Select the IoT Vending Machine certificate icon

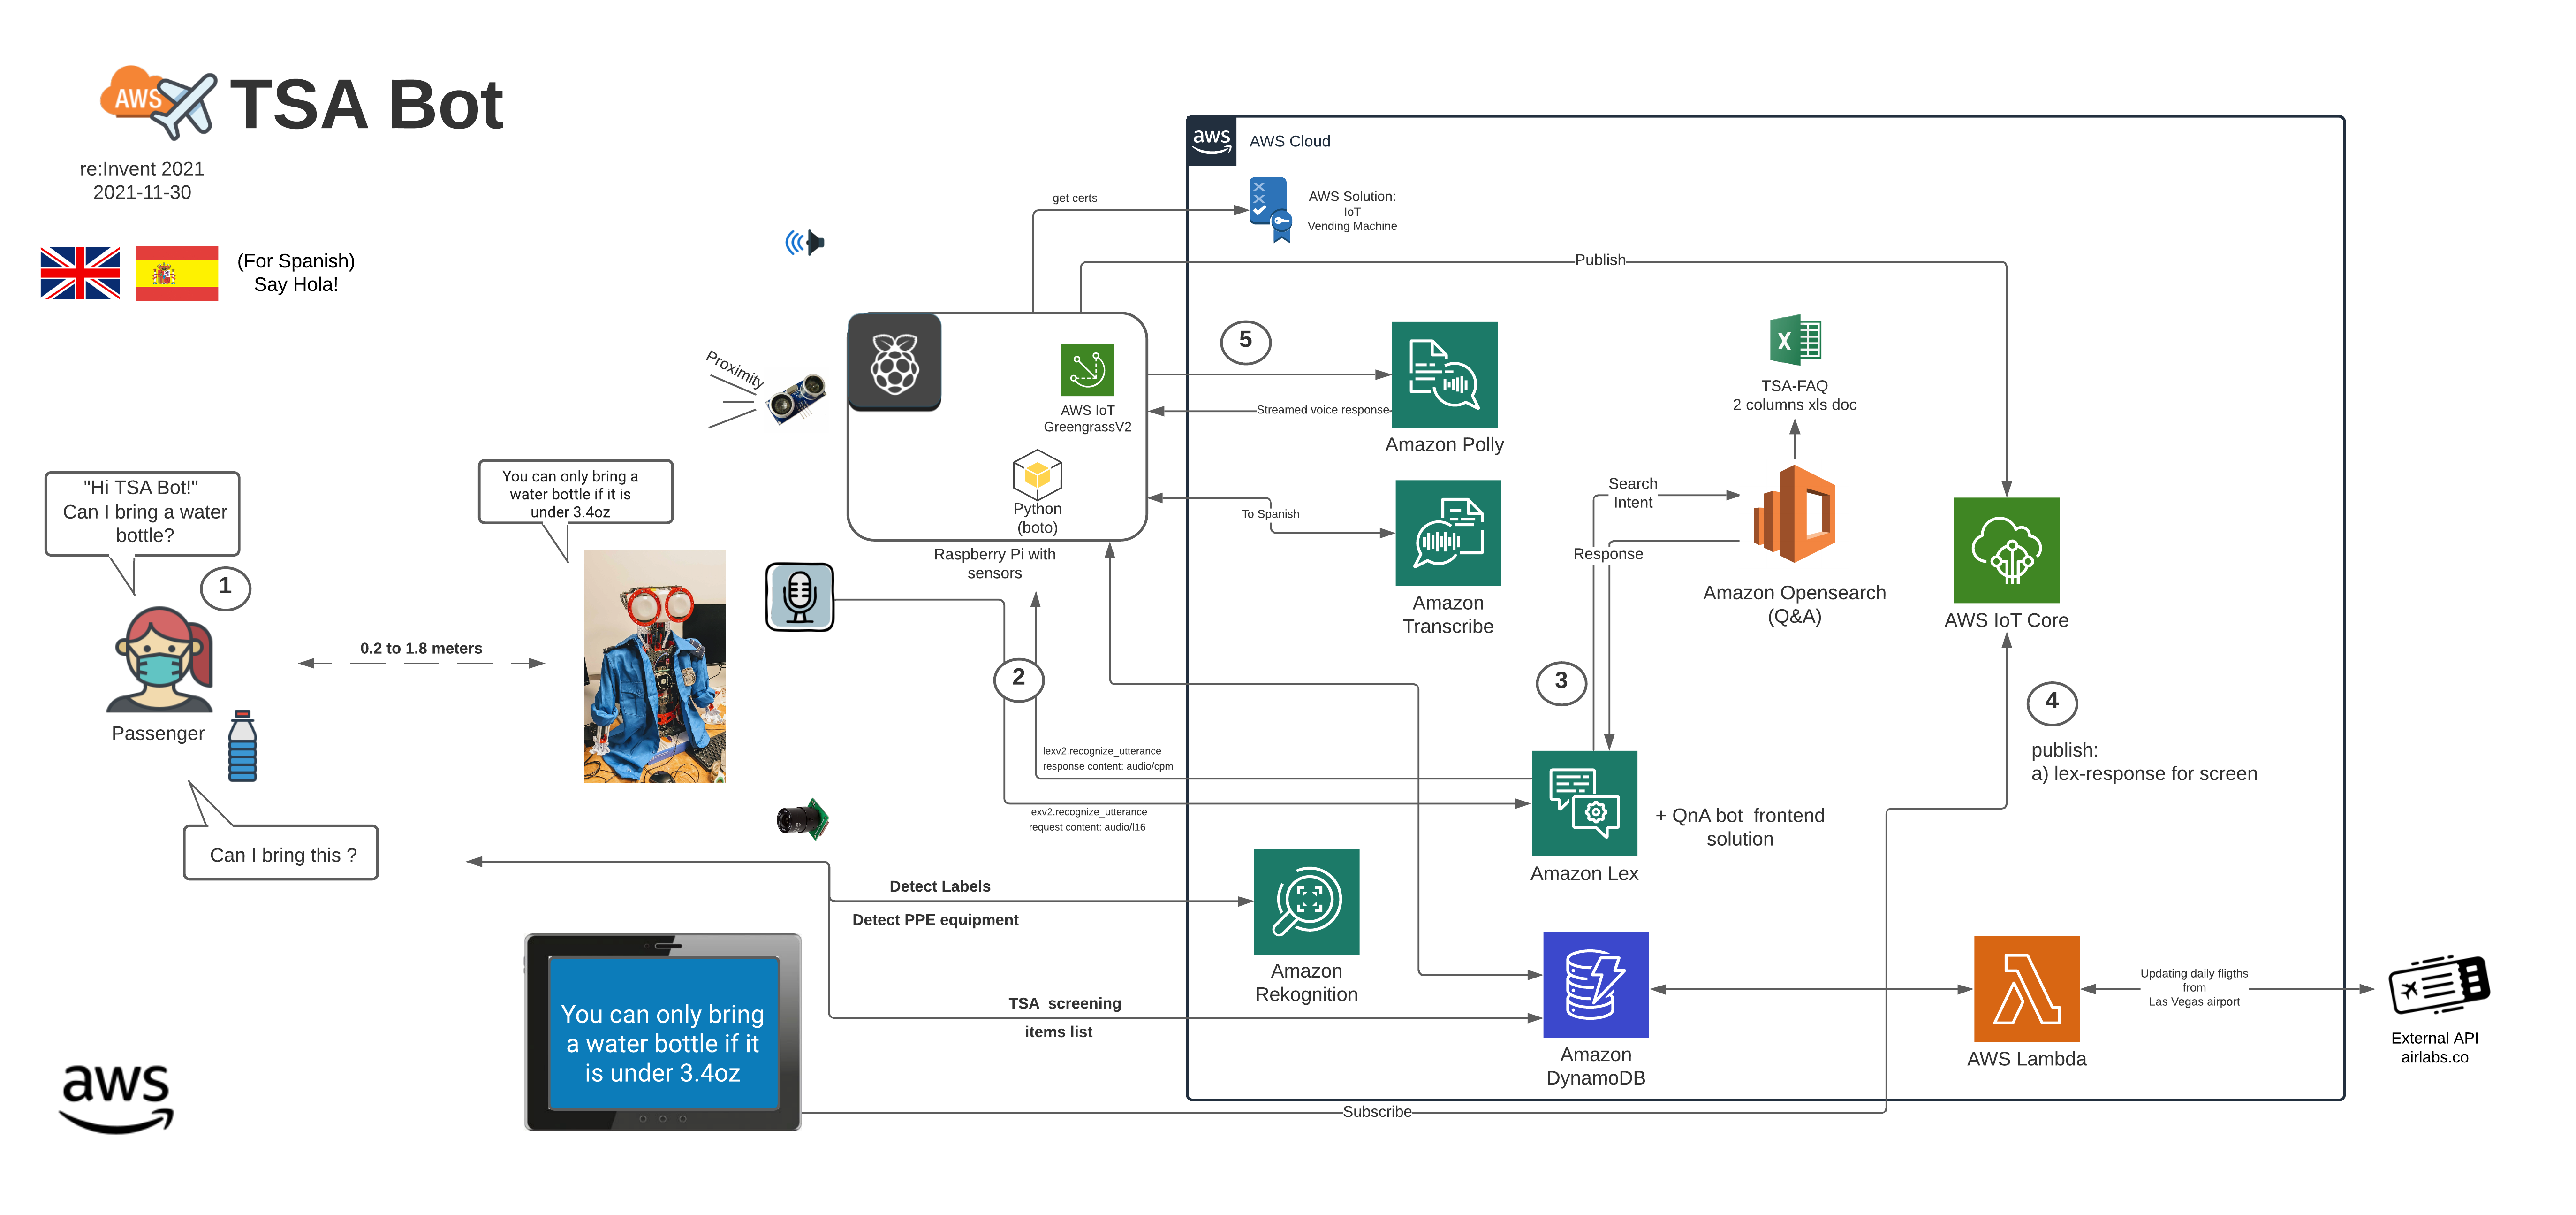pos(1270,210)
